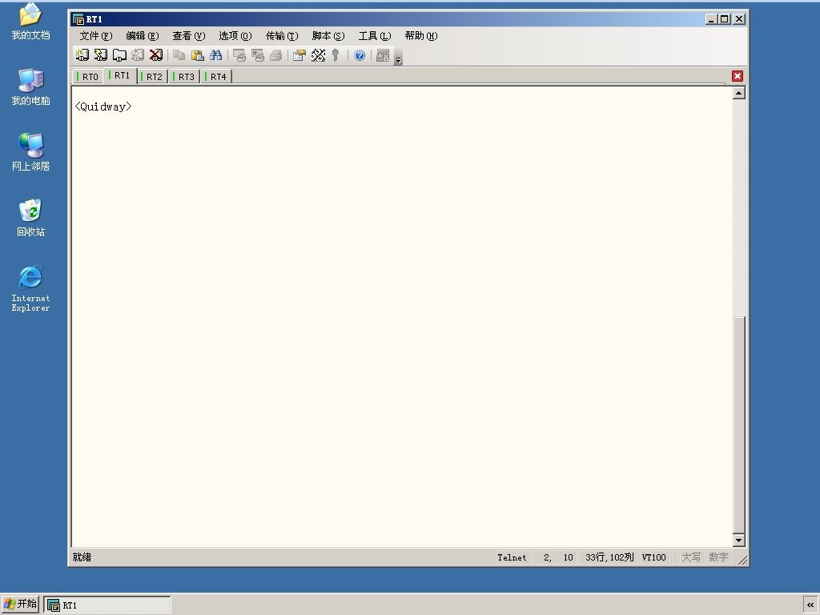Click the RT1 taskbar button
Viewport: 820px width, 615px height.
[x=107, y=605]
